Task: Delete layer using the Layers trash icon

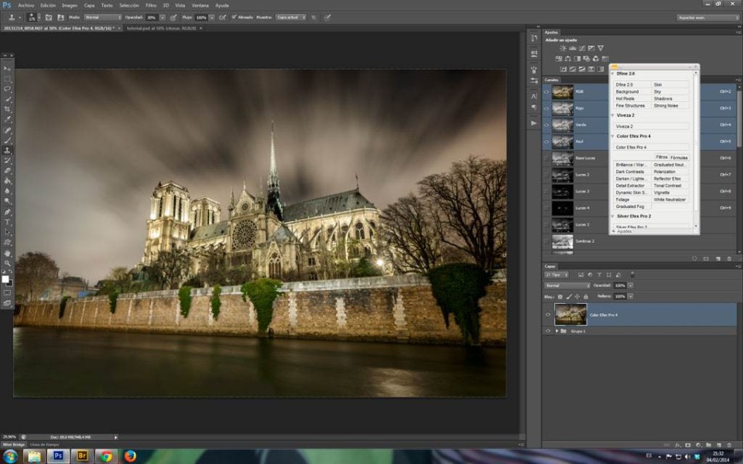Action: pyautogui.click(x=730, y=445)
